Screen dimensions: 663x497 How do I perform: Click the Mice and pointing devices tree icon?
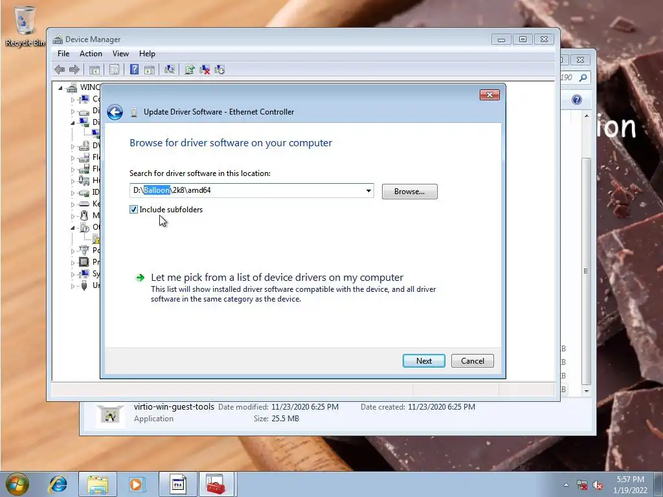pyautogui.click(x=84, y=215)
